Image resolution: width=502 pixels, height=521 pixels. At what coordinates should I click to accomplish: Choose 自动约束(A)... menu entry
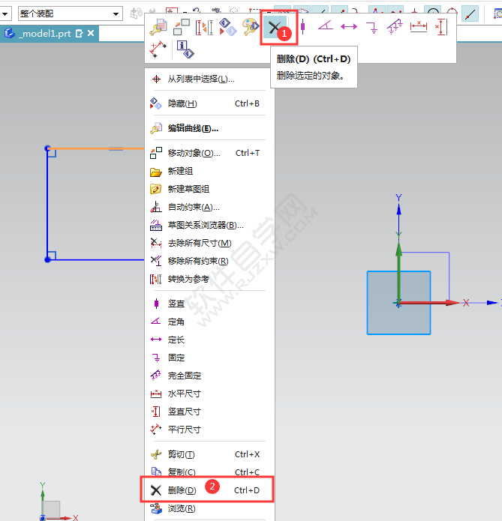pos(210,207)
